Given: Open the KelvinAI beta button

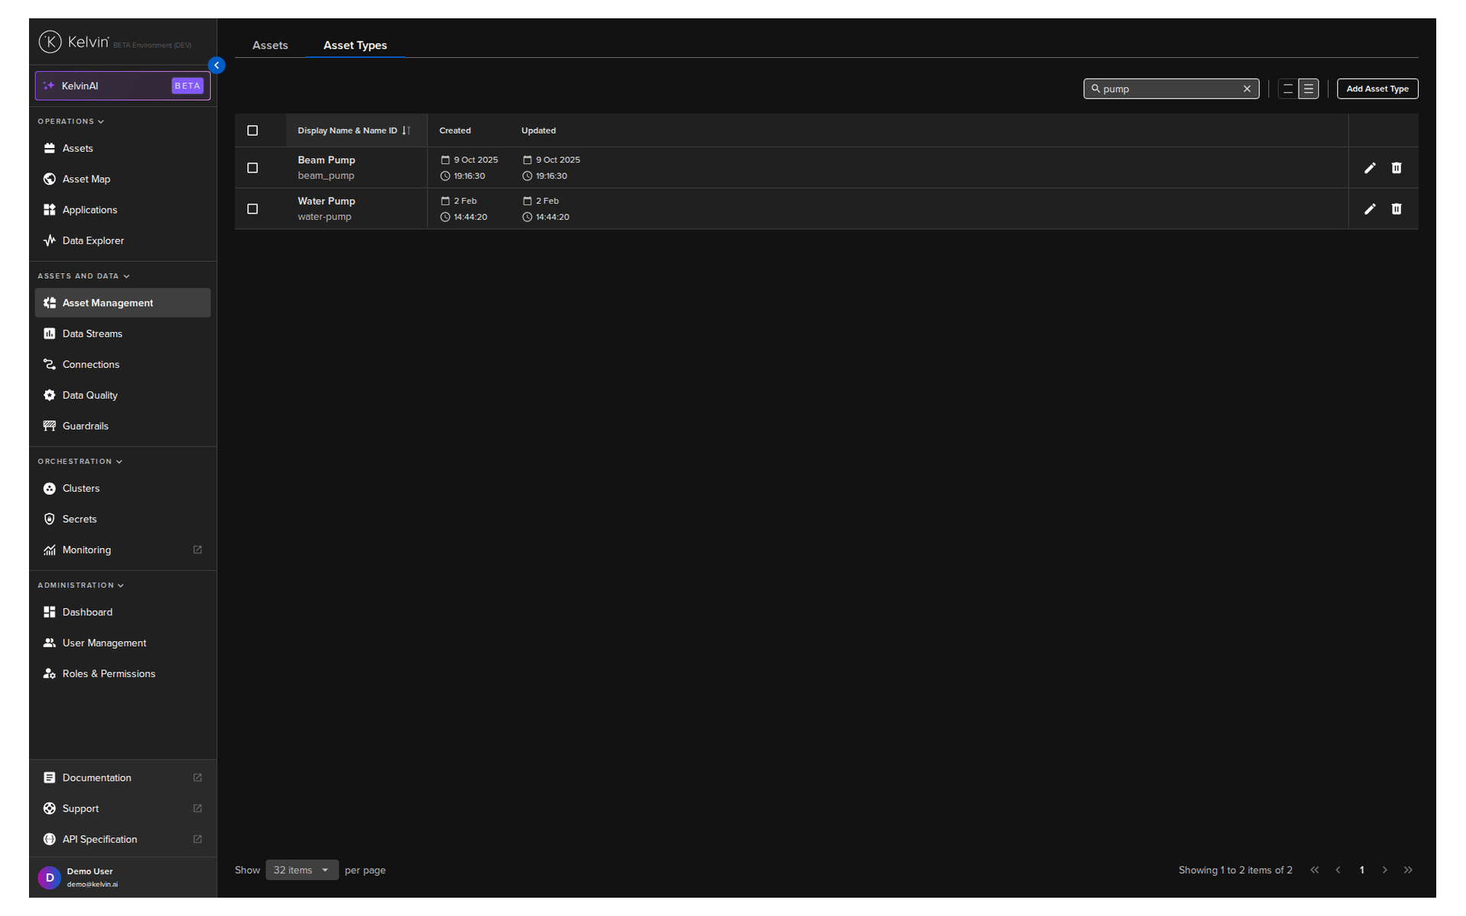Looking at the screenshot, I should [122, 85].
